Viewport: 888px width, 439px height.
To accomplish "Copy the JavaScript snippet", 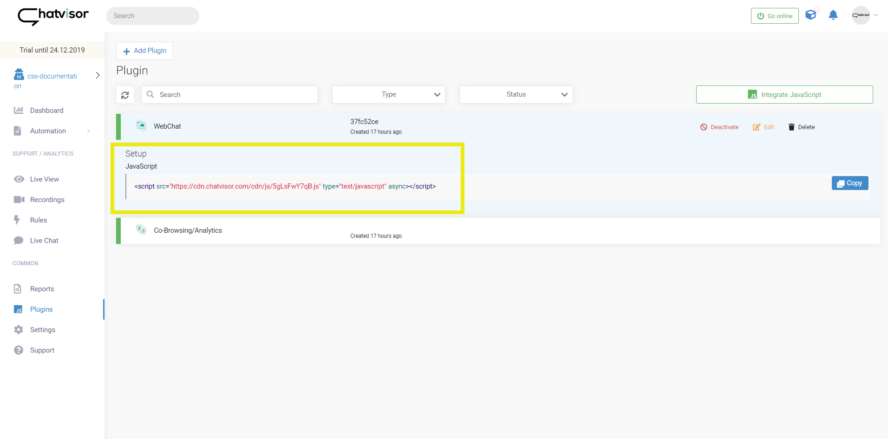I will coord(850,183).
